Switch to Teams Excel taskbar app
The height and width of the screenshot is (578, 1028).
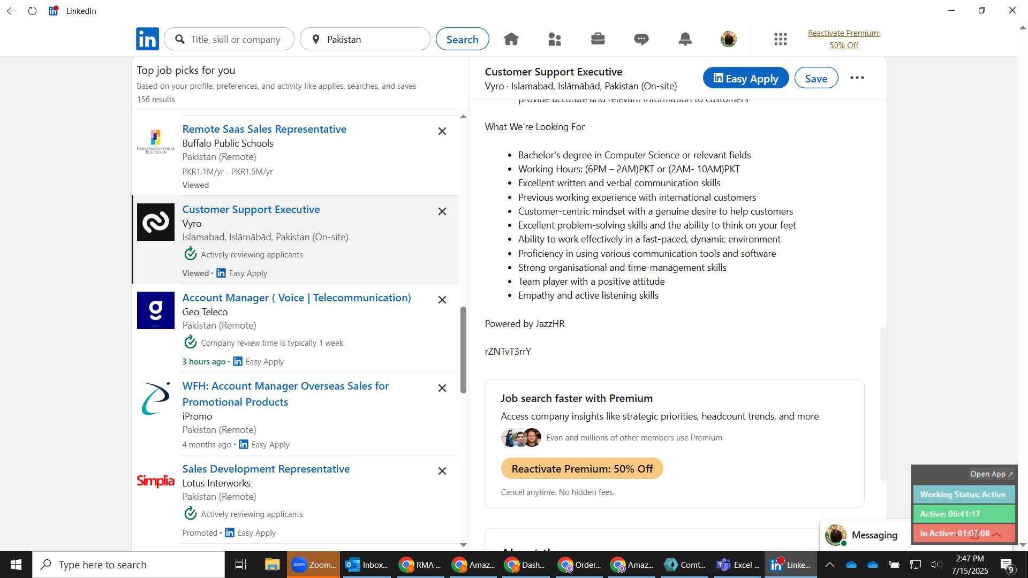point(738,565)
